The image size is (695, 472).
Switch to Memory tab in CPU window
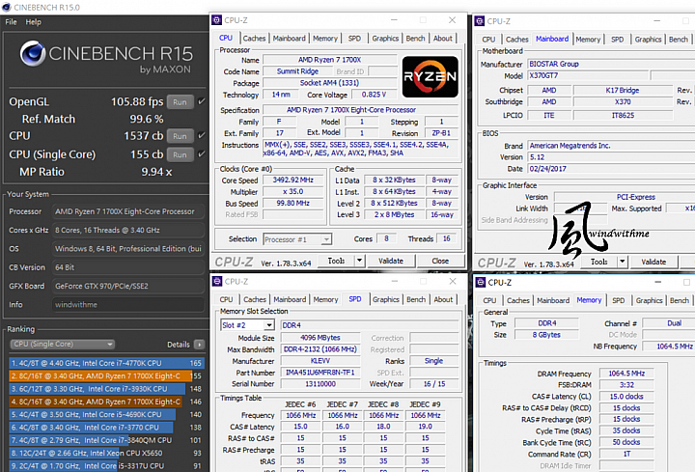tap(325, 39)
